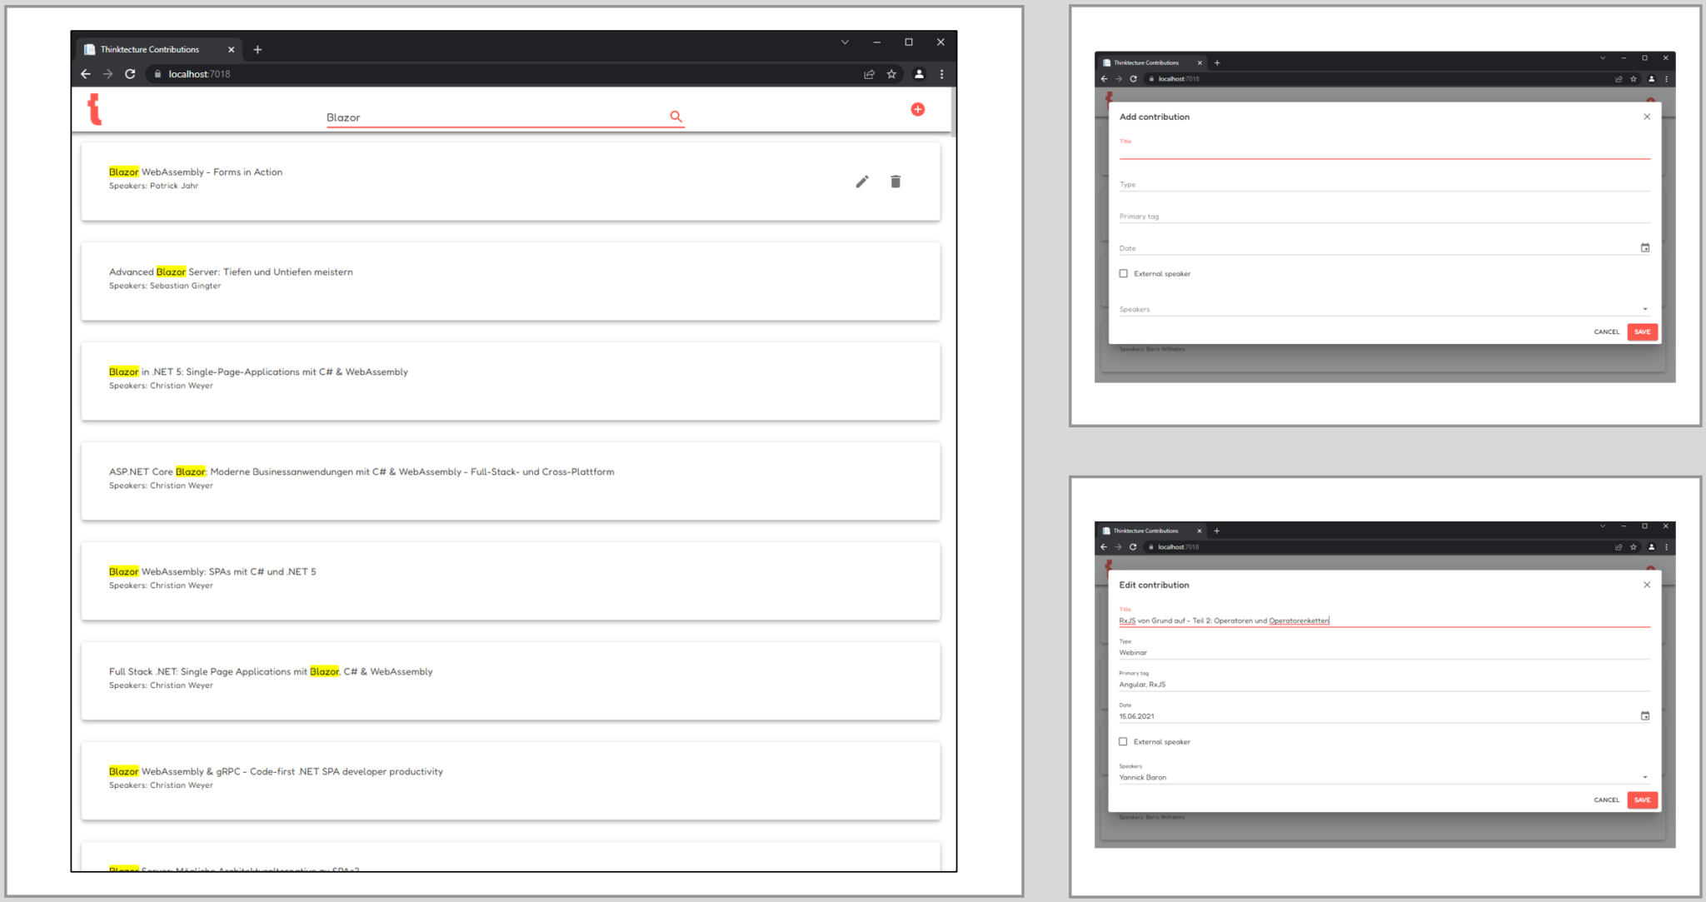The width and height of the screenshot is (1706, 902).
Task: Open the browser tab search chevron
Action: [845, 42]
